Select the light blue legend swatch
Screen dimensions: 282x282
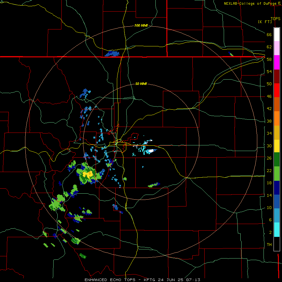click(277, 216)
